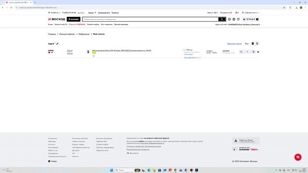Open a new browser tab

tap(35, 2)
